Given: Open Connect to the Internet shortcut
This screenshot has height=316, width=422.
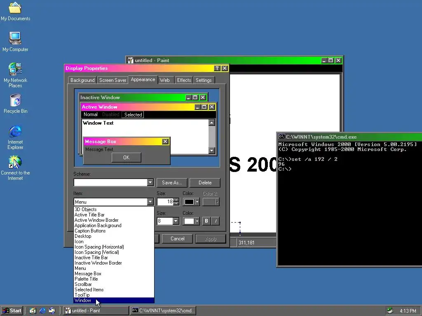Looking at the screenshot, I should 15,168.
